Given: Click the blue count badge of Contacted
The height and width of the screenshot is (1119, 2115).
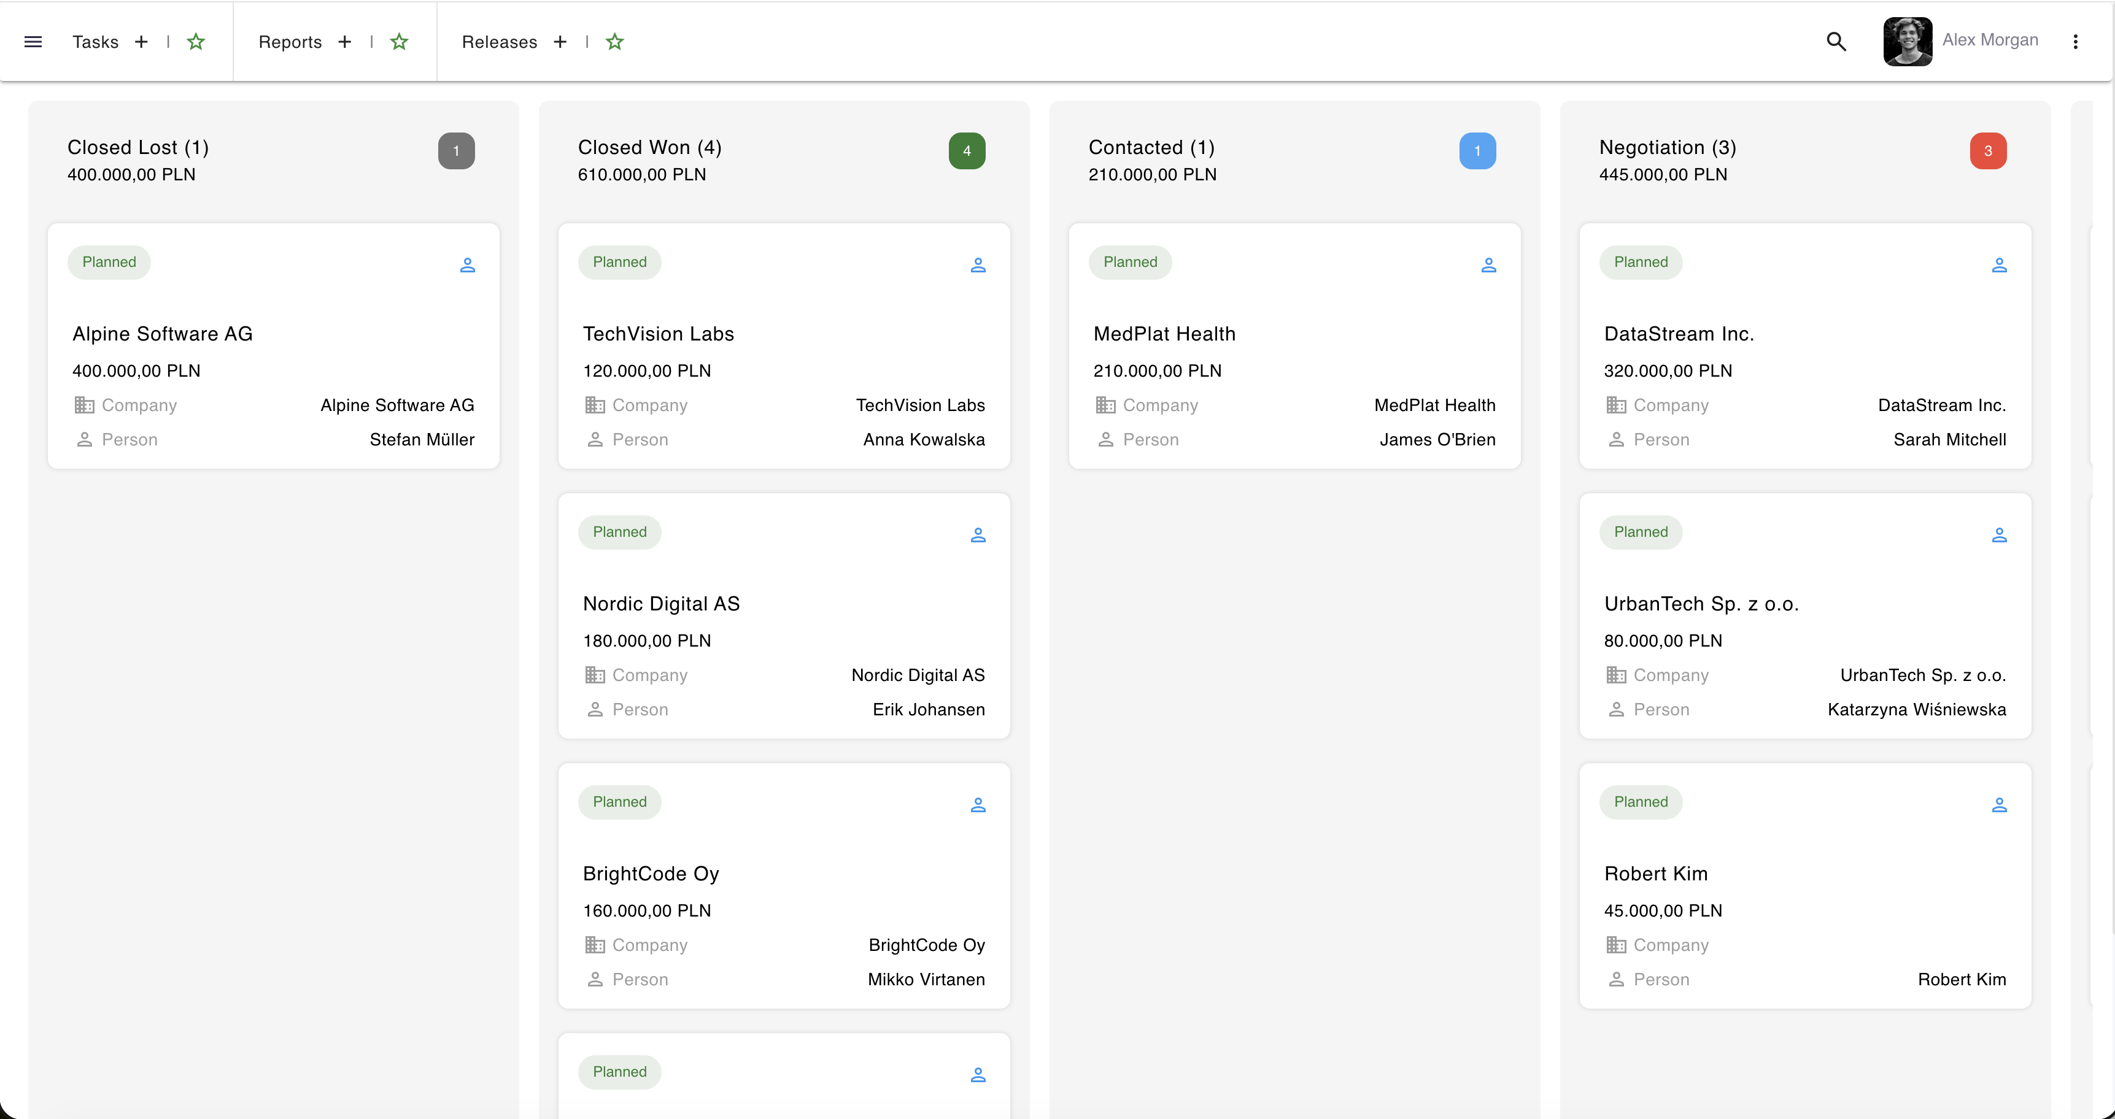Looking at the screenshot, I should (1478, 151).
